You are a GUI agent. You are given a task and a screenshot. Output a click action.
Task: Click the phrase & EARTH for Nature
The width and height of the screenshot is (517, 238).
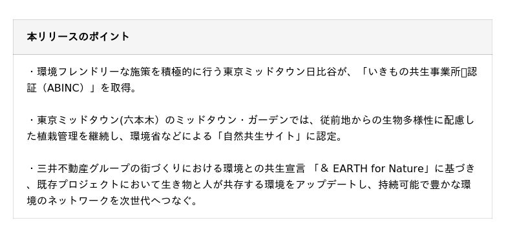coord(372,168)
